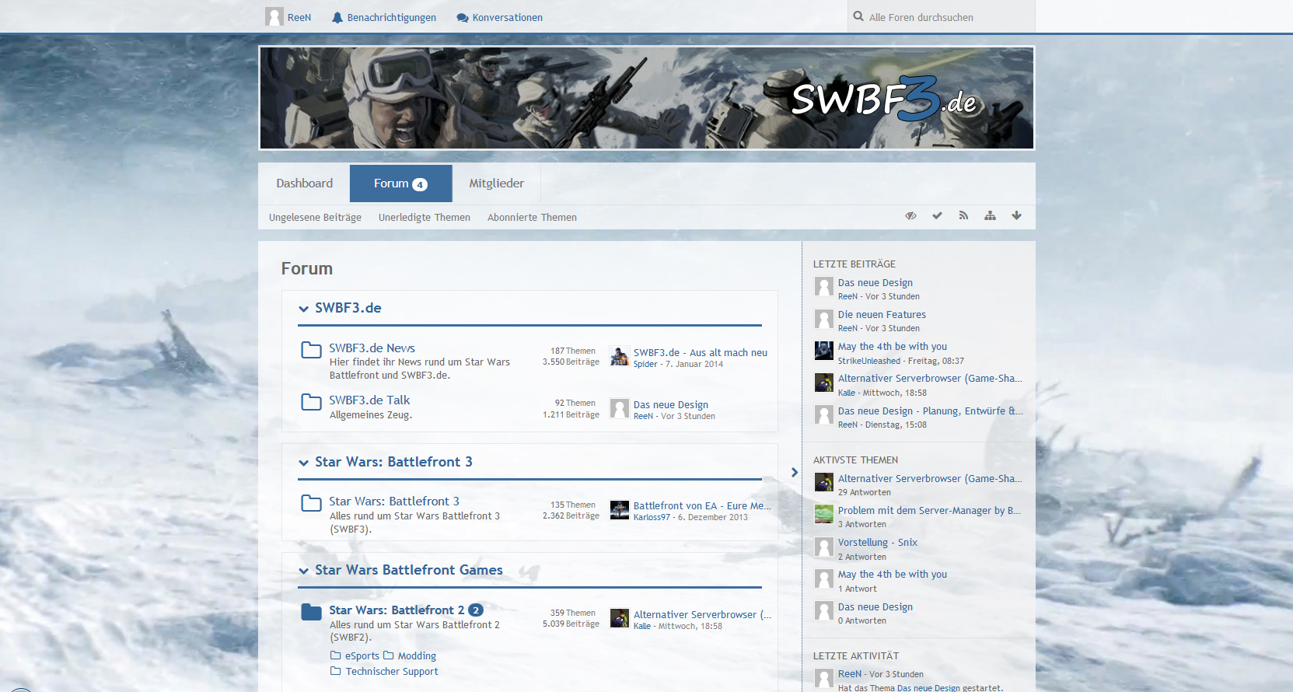Click Technischer Support folder icon

tap(336, 671)
